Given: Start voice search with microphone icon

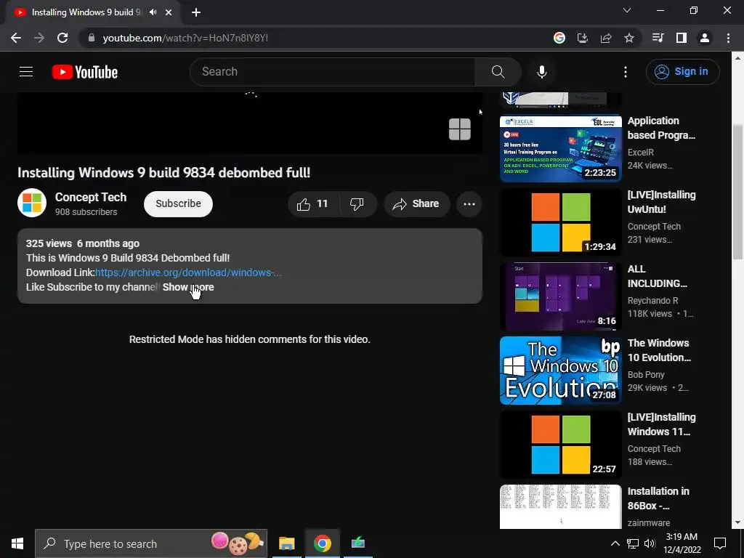Looking at the screenshot, I should coord(541,72).
